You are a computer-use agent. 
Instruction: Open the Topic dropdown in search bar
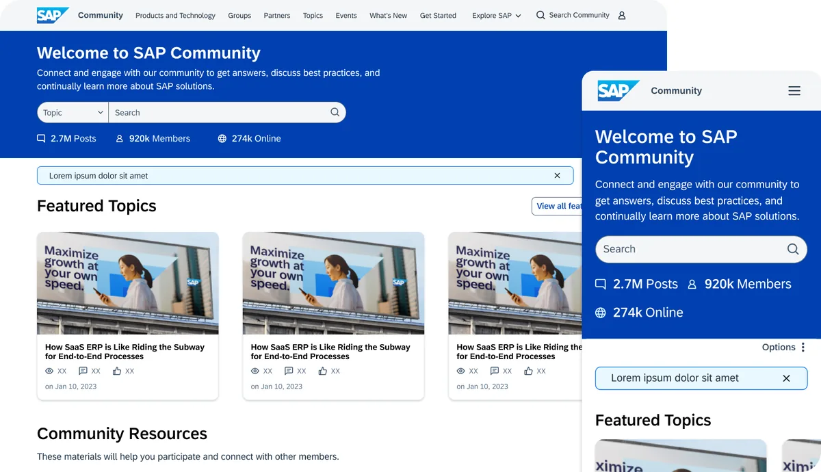coord(73,112)
